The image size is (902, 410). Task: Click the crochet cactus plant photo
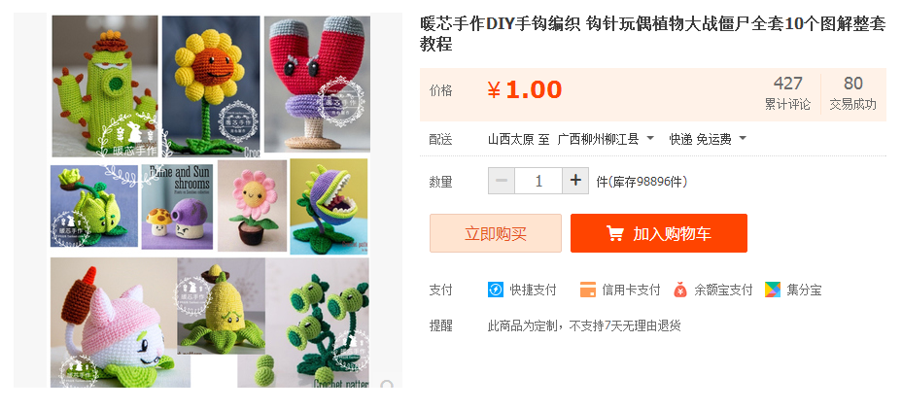105,86
